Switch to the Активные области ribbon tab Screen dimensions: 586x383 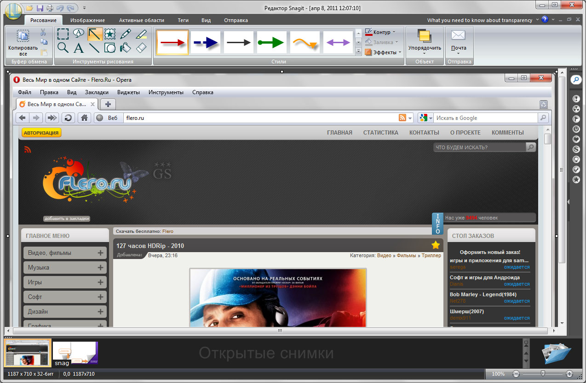(141, 20)
